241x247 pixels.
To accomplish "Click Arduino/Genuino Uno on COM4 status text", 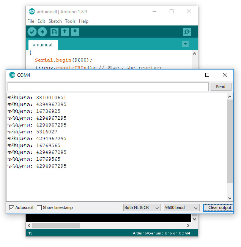I will (x=161, y=233).
